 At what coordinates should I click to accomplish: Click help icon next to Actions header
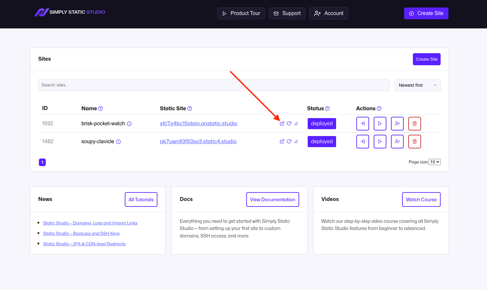pyautogui.click(x=379, y=109)
